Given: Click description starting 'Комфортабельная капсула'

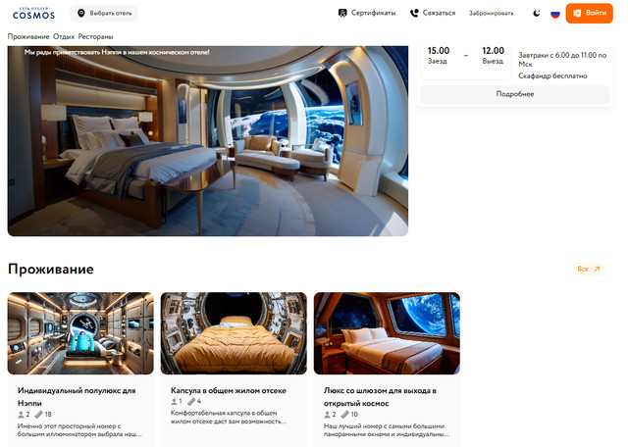Looking at the screenshot, I should pos(229,417).
